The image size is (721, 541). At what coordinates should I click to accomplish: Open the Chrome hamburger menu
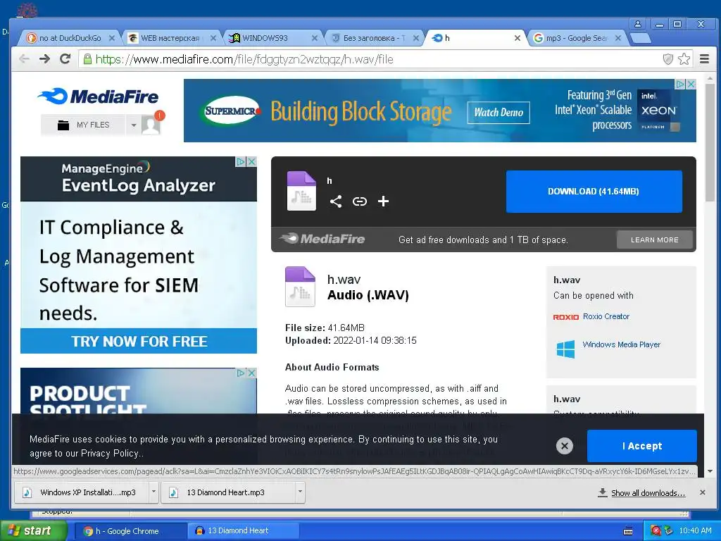point(704,59)
